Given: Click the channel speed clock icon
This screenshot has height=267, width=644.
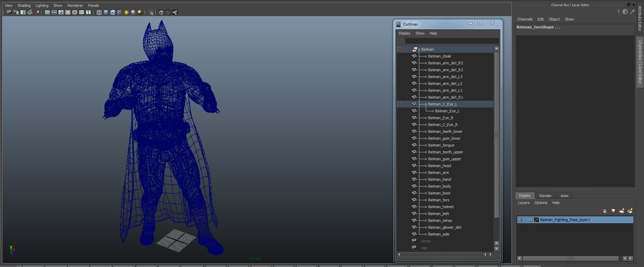Looking at the screenshot, I should [x=625, y=12].
